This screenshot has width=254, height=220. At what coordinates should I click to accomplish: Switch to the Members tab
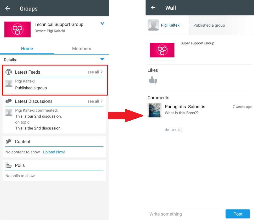[x=82, y=49]
